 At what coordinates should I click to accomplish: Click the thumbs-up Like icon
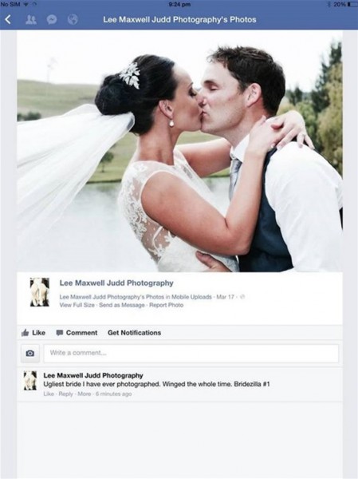[x=26, y=333]
